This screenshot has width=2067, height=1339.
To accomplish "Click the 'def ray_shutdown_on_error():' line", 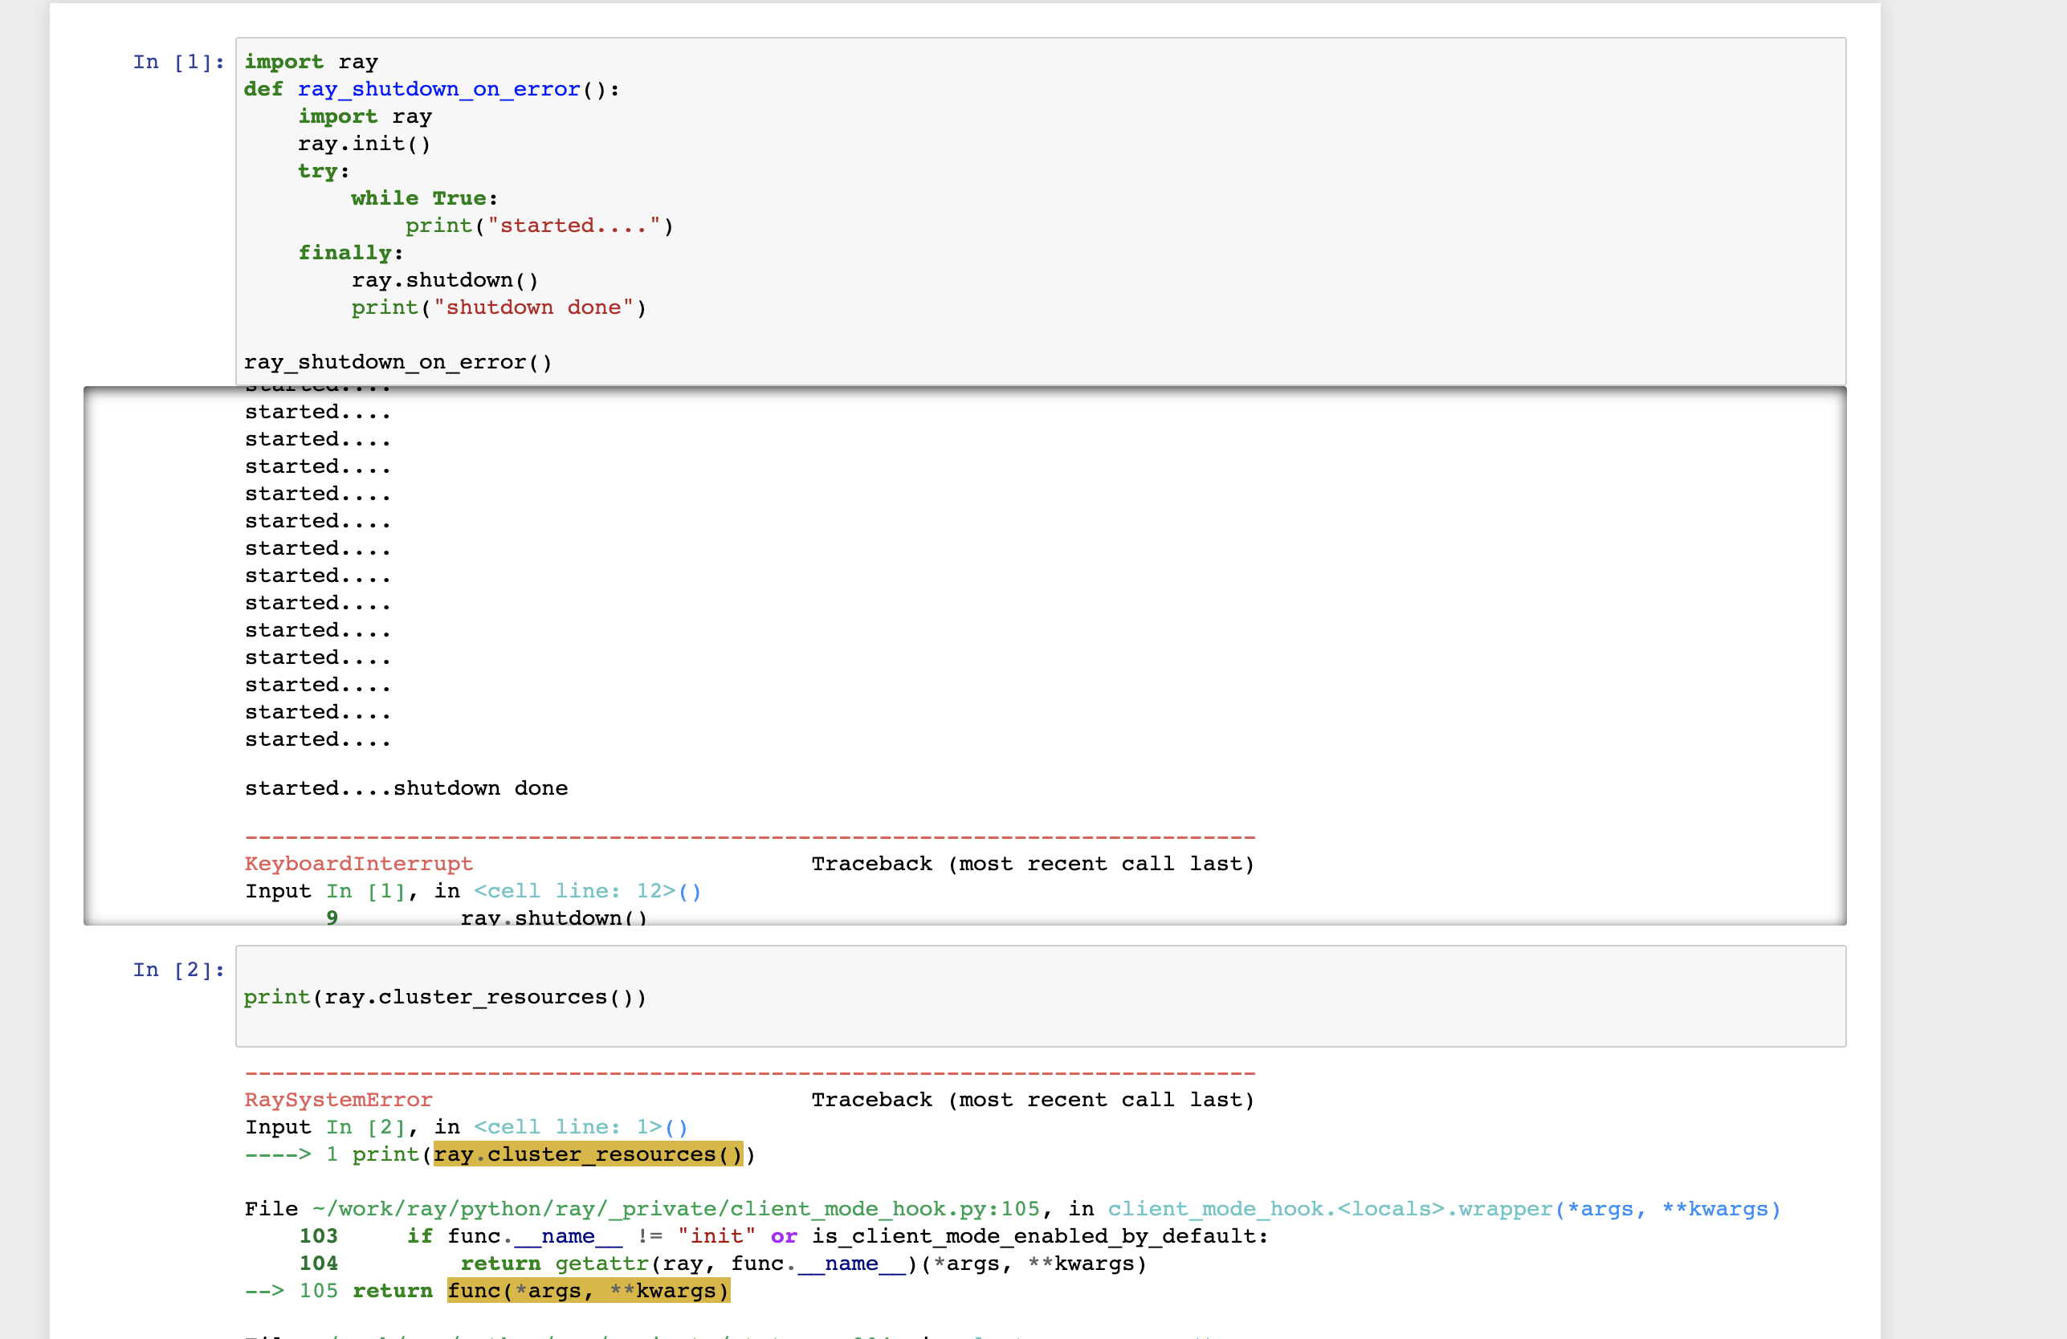I will 432,89.
